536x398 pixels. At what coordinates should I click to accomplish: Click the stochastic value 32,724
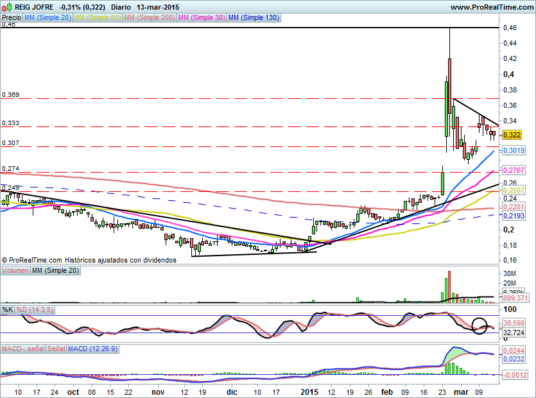pyautogui.click(x=514, y=333)
